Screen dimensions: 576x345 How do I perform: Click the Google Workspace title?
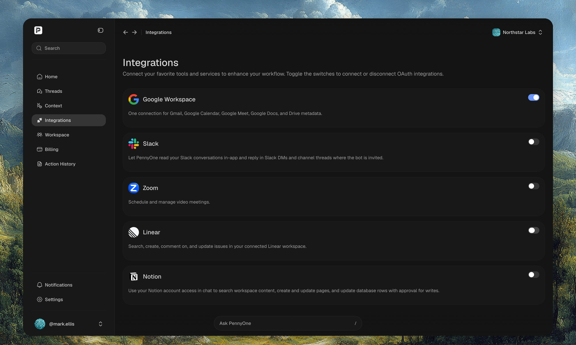169,99
